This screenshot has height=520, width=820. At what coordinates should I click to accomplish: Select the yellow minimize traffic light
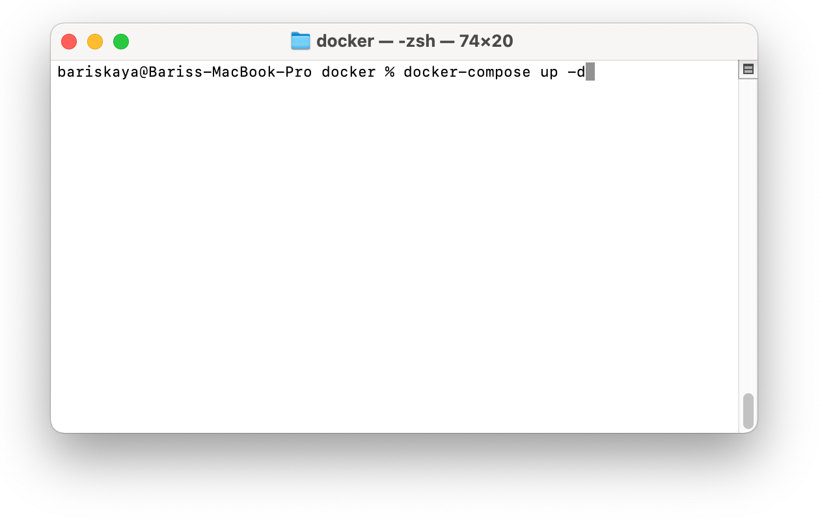95,40
